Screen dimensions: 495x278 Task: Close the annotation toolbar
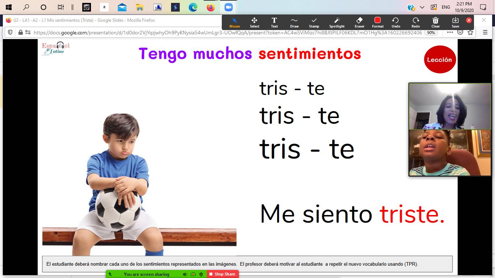point(469,20)
